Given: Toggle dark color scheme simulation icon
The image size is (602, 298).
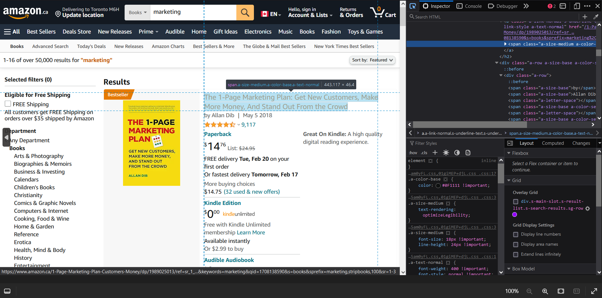Looking at the screenshot, I should coord(457,153).
